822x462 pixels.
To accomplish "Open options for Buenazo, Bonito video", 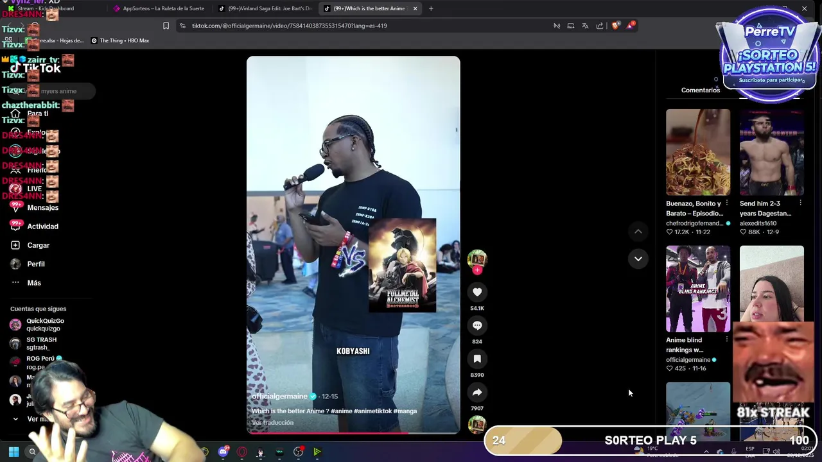I will [727, 203].
